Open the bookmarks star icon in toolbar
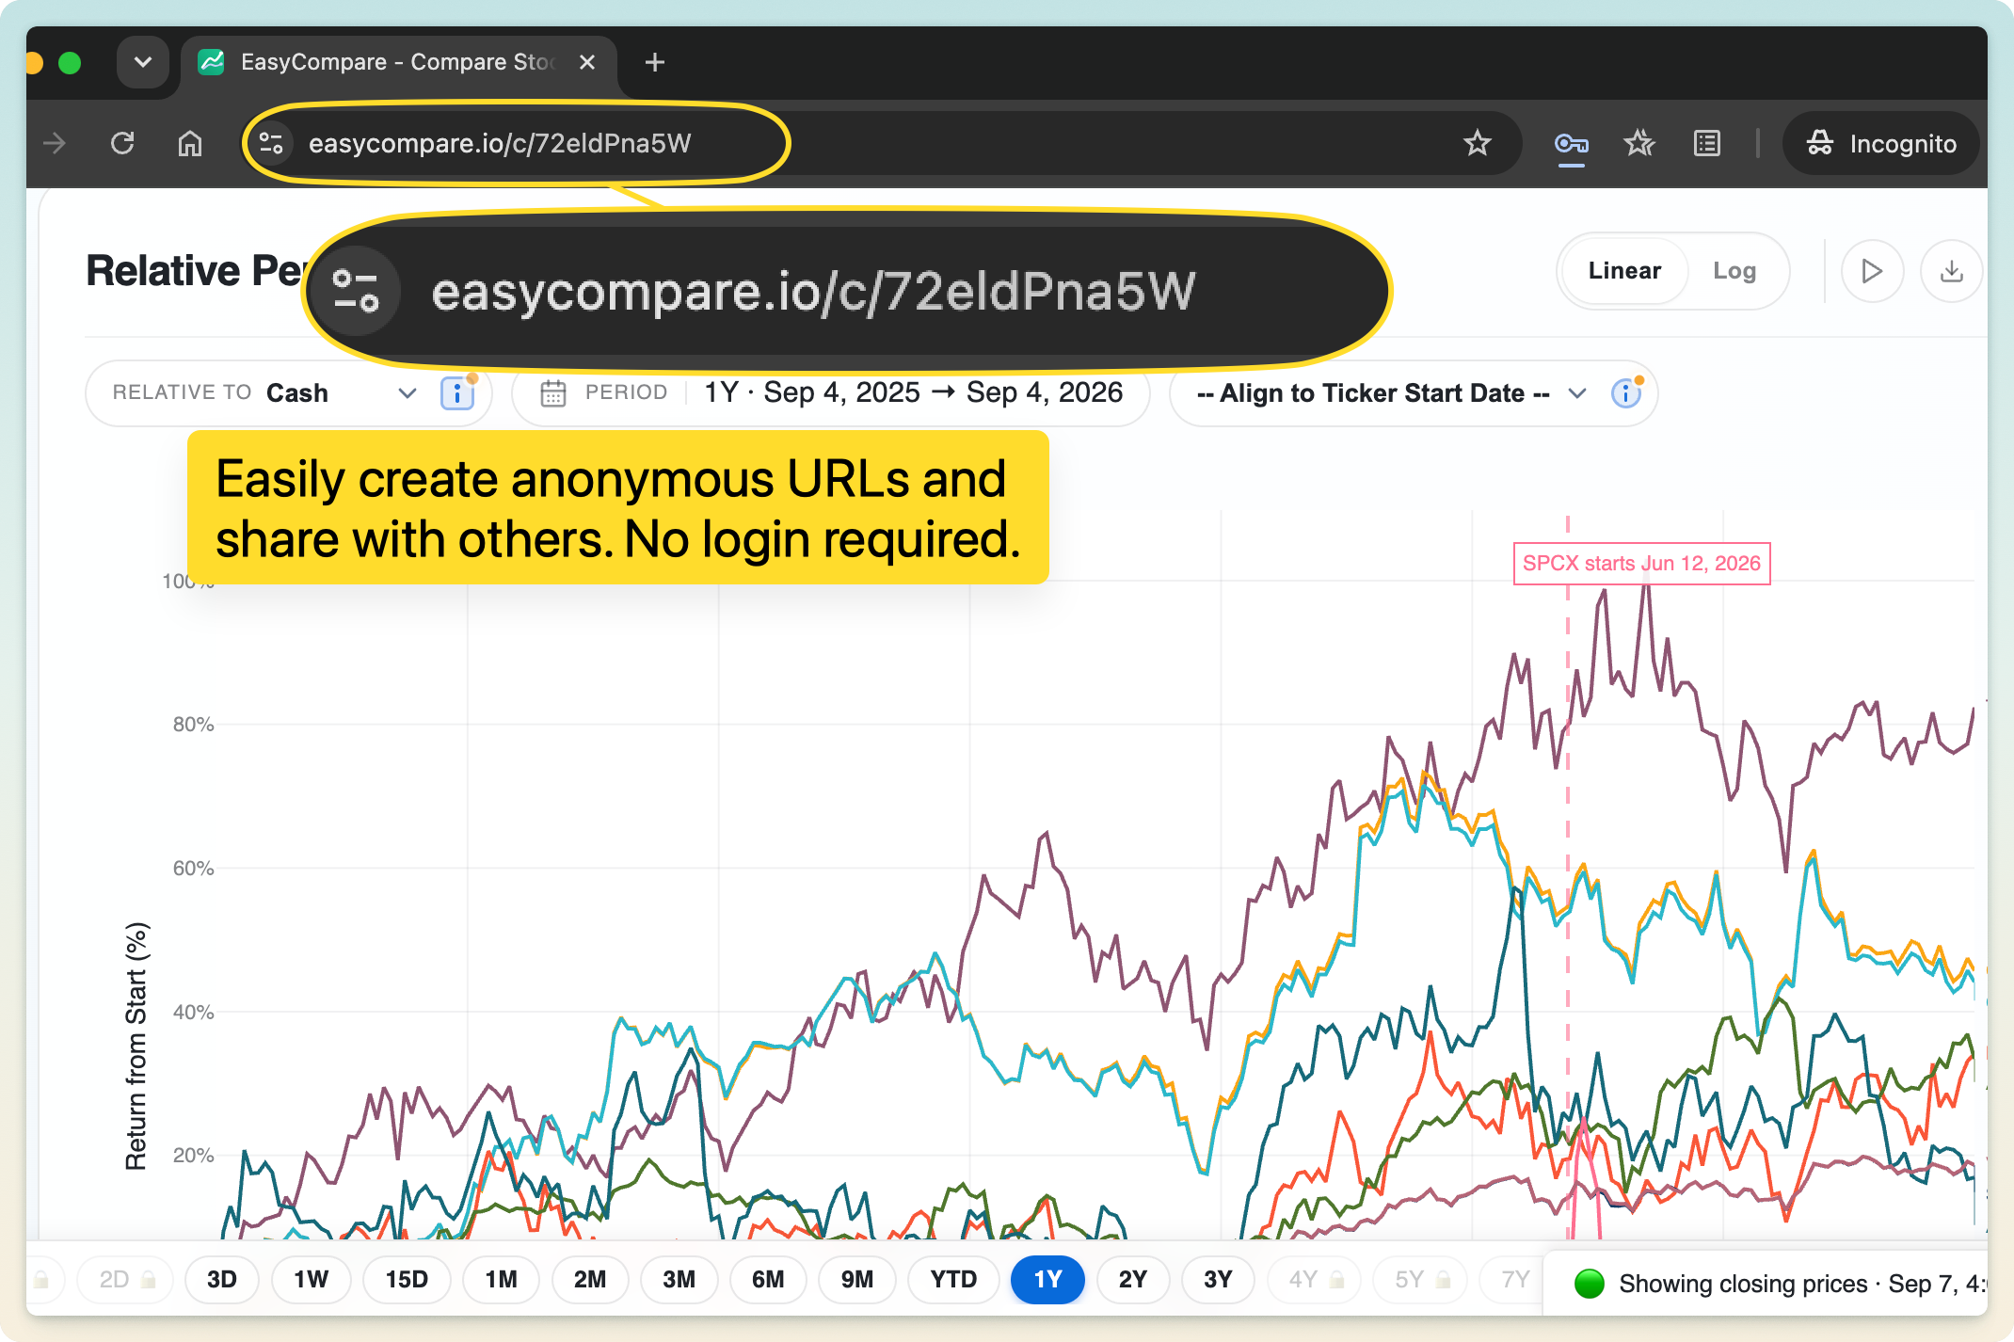The height and width of the screenshot is (1342, 2014). (1639, 143)
